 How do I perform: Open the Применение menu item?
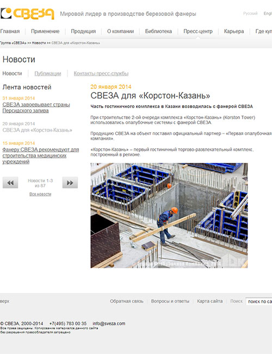click(x=45, y=32)
